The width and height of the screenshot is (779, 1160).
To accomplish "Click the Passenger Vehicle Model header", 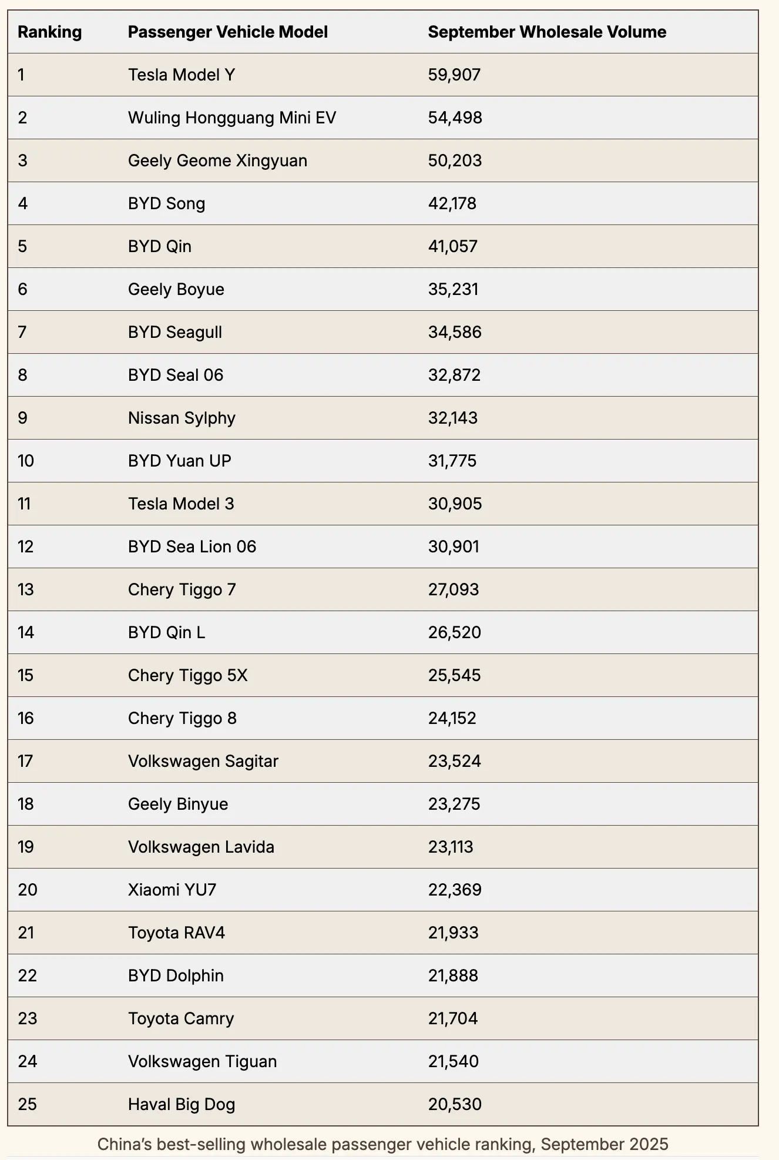I will click(228, 32).
